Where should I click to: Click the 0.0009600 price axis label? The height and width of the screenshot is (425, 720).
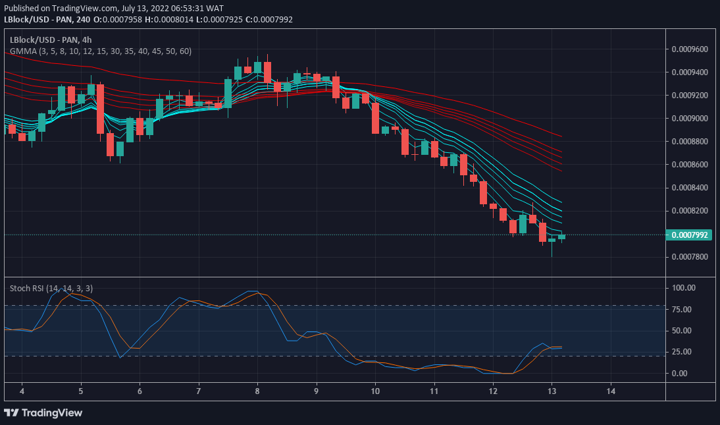[689, 49]
